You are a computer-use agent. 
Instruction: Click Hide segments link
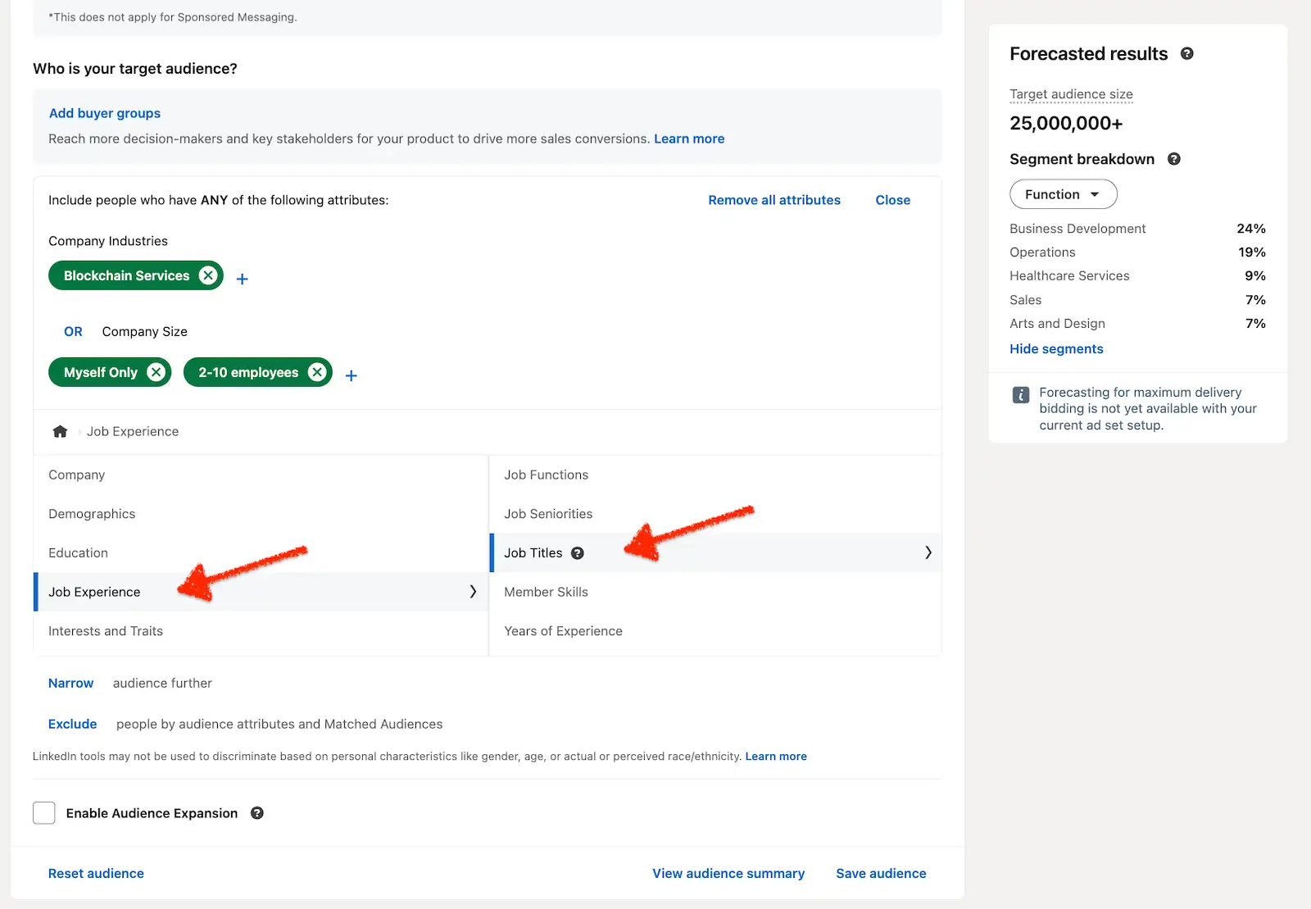click(x=1056, y=348)
